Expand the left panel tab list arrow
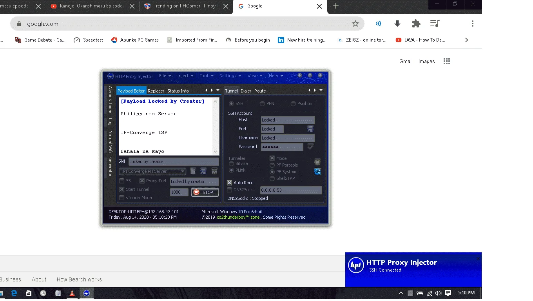 [x=218, y=90]
